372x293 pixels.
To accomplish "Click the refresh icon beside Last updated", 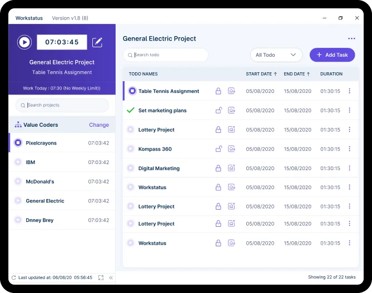I will (x=13, y=277).
